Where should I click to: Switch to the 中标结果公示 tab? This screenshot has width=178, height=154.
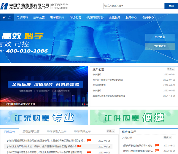(82, 131)
